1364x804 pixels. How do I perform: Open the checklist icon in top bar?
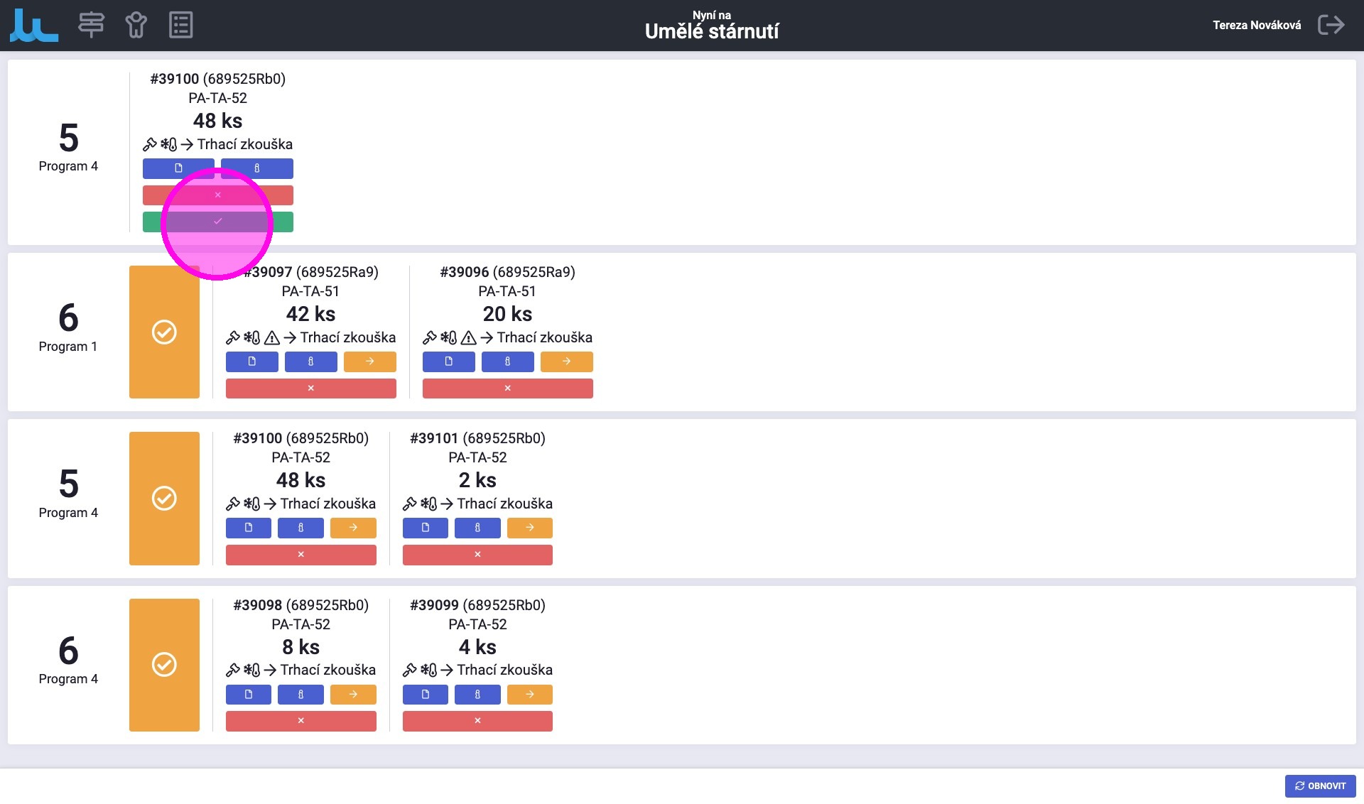point(180,25)
